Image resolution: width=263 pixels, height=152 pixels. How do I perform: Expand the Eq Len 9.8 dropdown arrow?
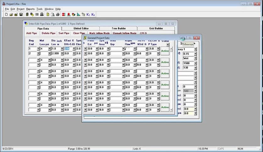[158, 49]
